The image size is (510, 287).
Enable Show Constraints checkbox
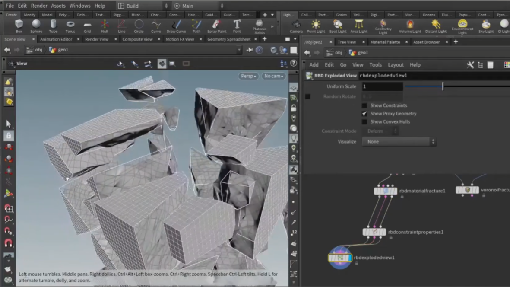point(364,105)
